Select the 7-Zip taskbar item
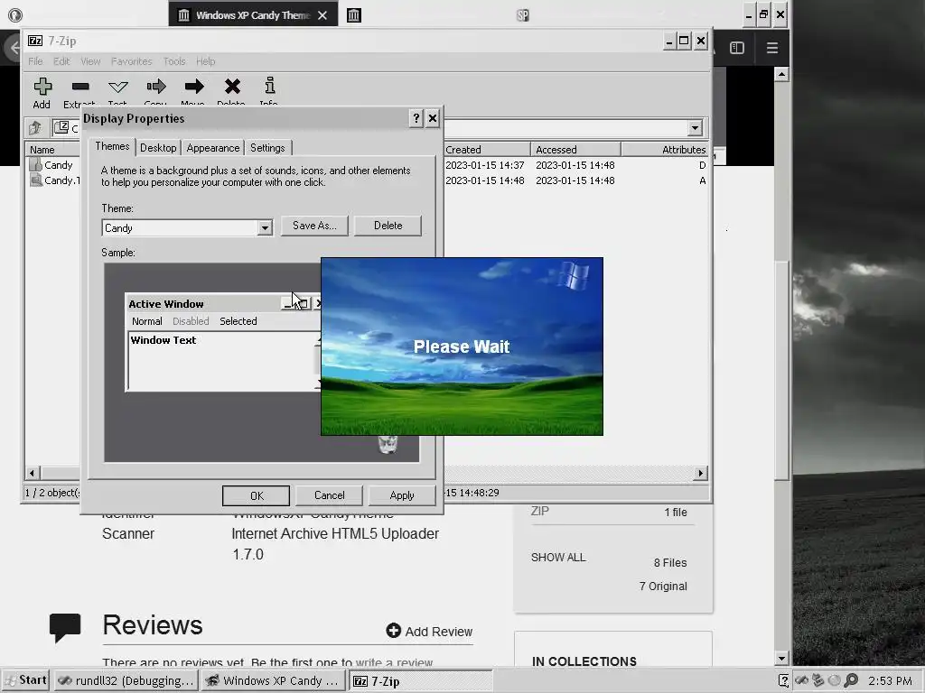 (x=421, y=680)
